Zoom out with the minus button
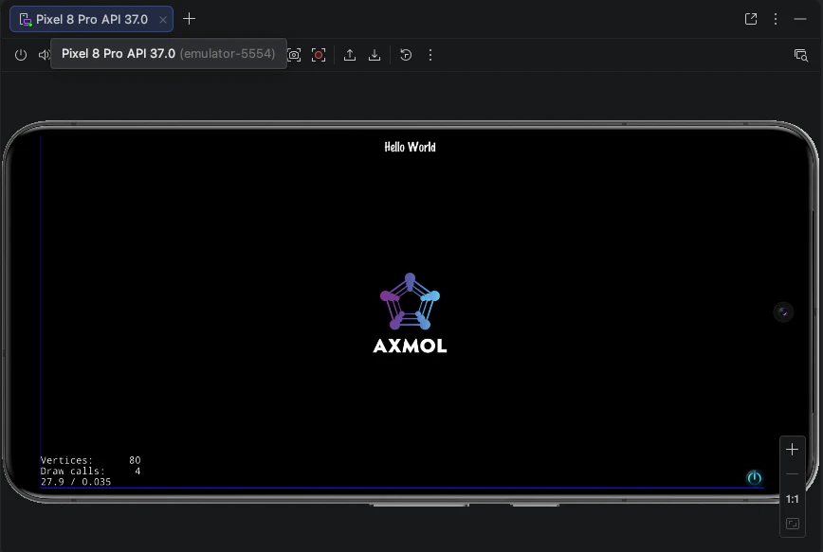Image resolution: width=823 pixels, height=552 pixels. click(x=792, y=474)
